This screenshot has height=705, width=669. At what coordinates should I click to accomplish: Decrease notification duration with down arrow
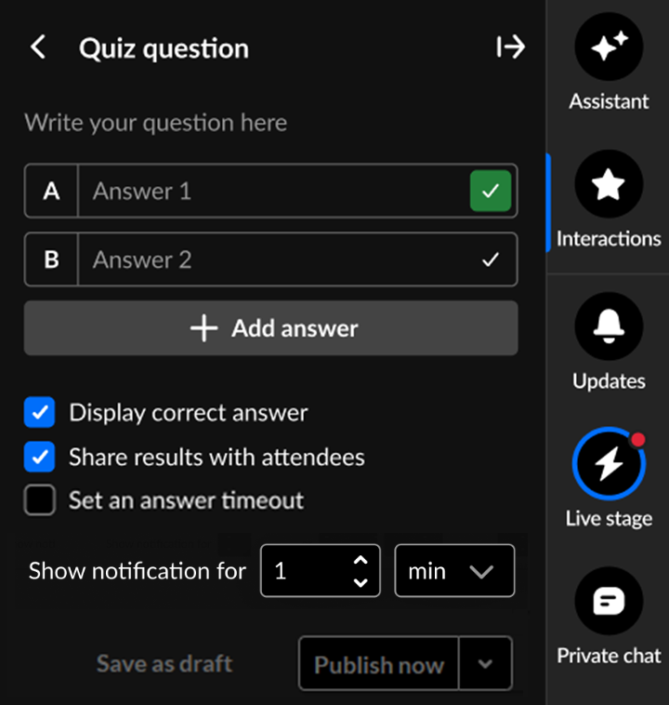point(361,582)
